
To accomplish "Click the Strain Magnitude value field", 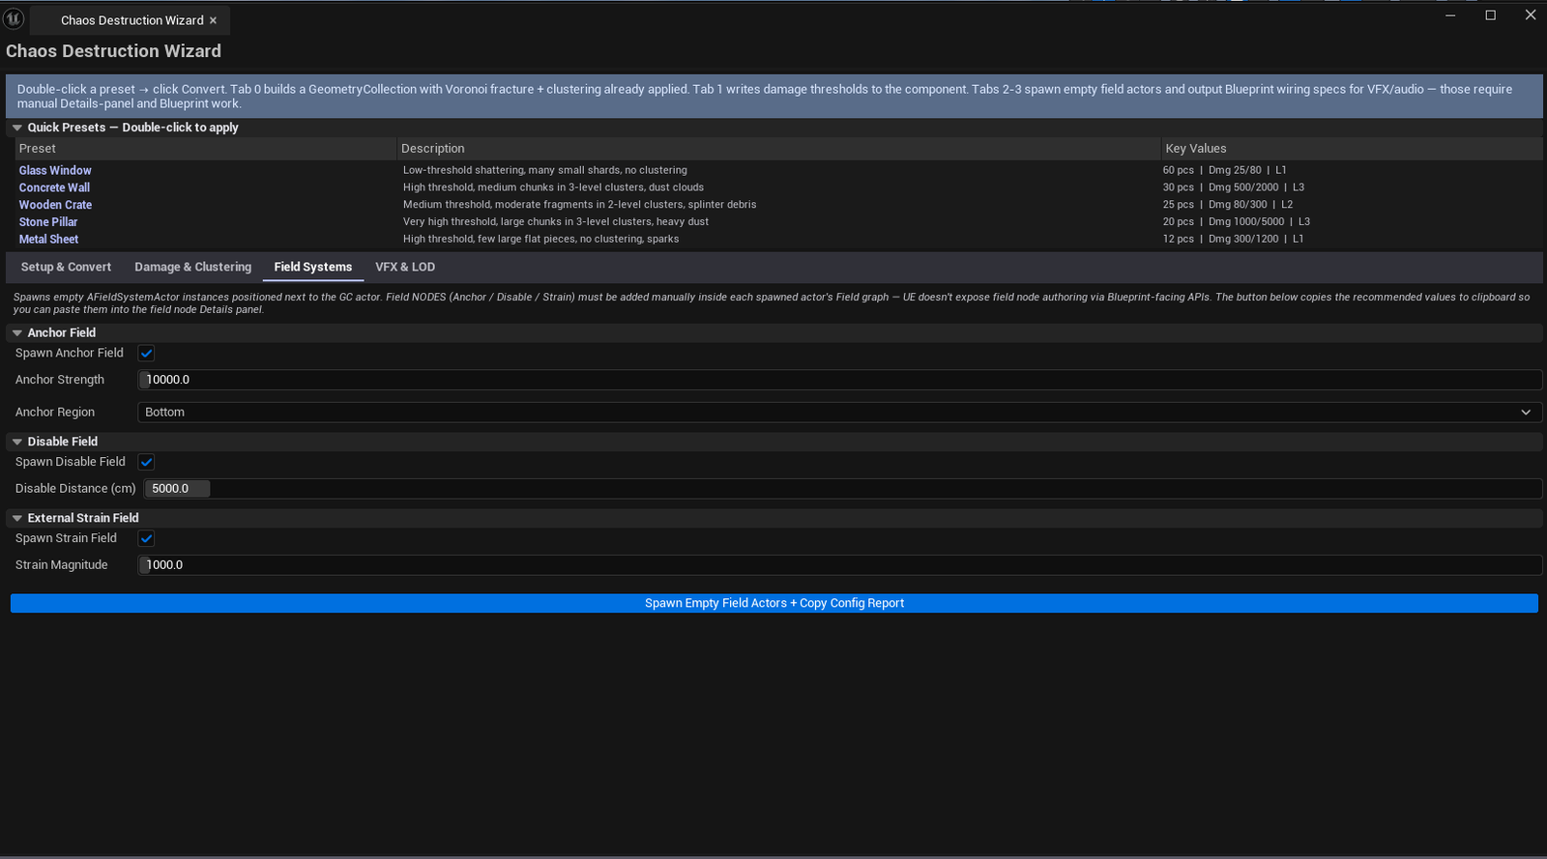I will pyautogui.click(x=839, y=565).
